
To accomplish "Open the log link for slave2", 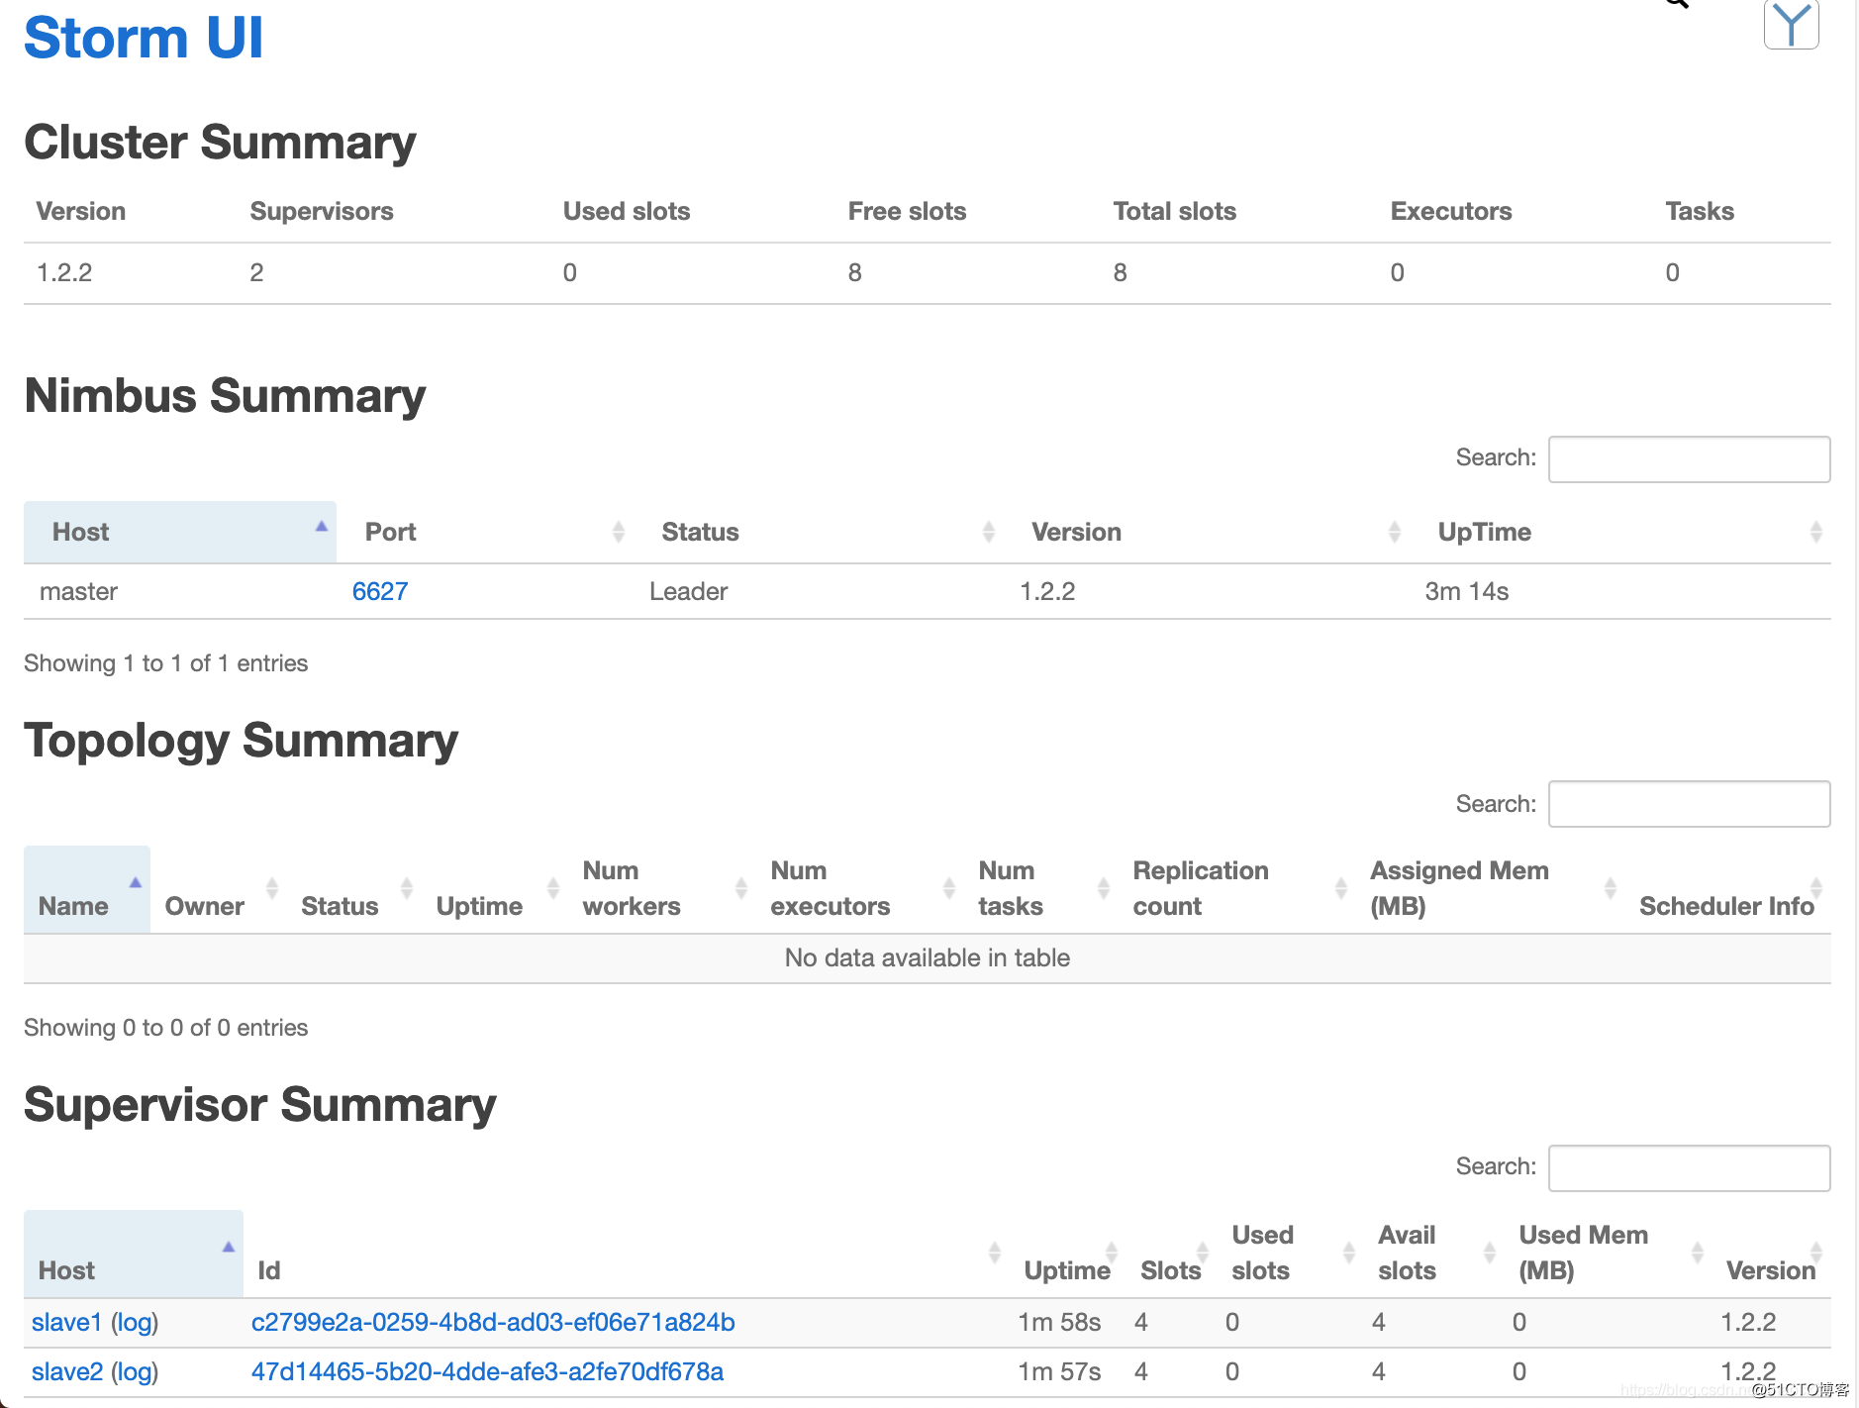I will (135, 1372).
